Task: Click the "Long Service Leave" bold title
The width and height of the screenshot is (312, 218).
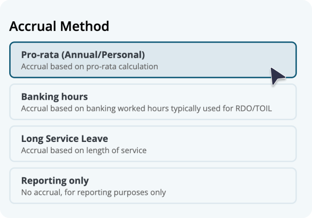Action: point(64,139)
